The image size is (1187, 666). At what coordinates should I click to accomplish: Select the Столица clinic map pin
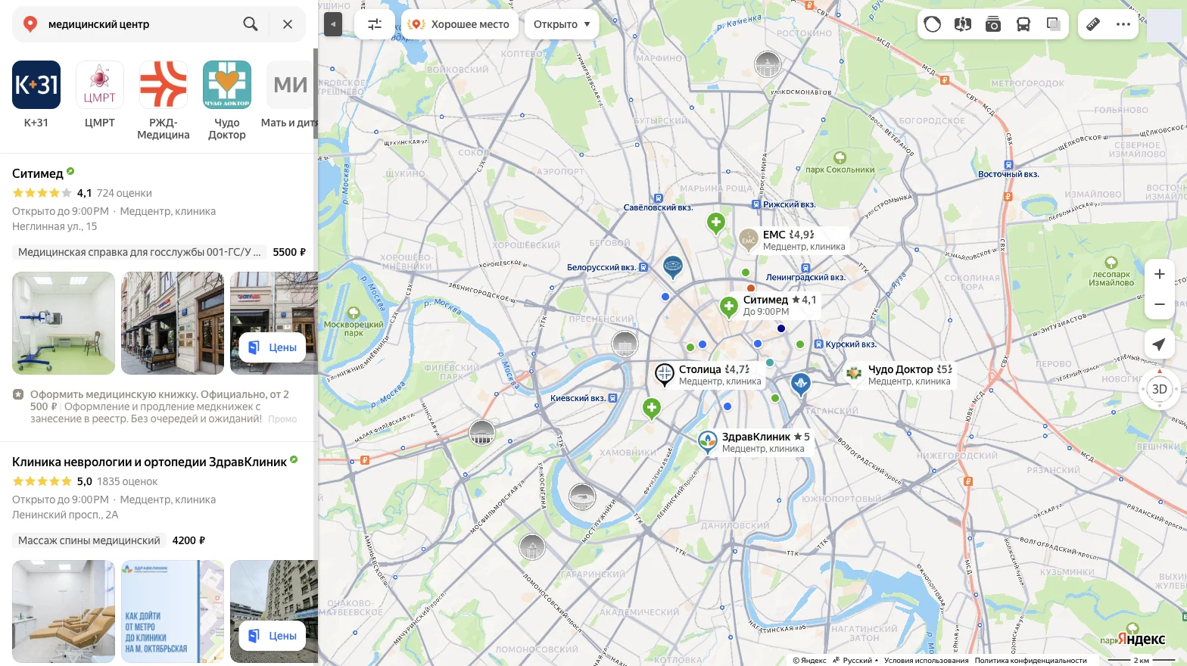pyautogui.click(x=664, y=374)
